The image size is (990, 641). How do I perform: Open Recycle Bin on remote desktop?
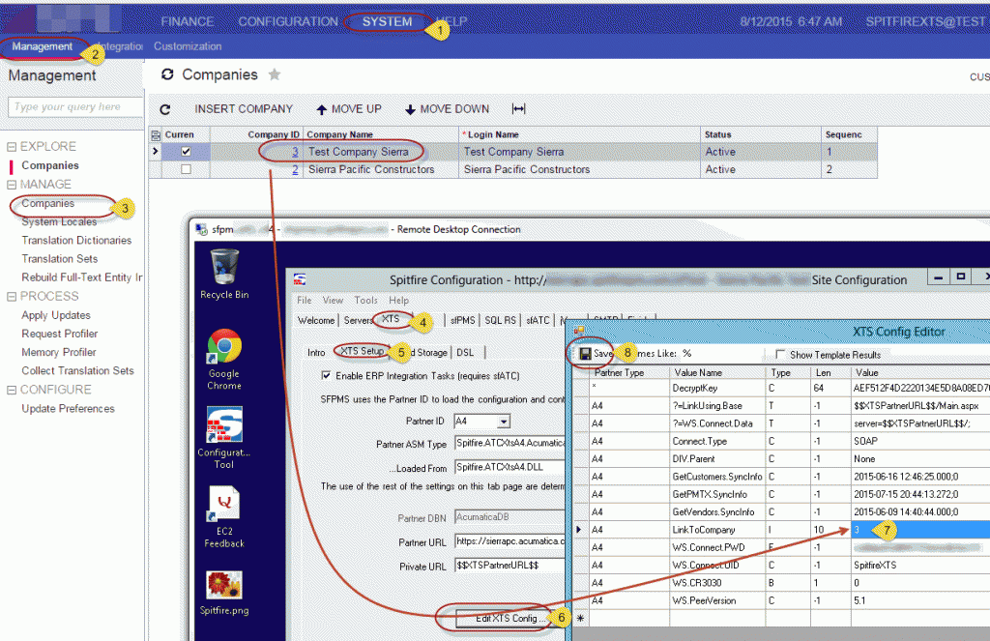[x=224, y=274]
